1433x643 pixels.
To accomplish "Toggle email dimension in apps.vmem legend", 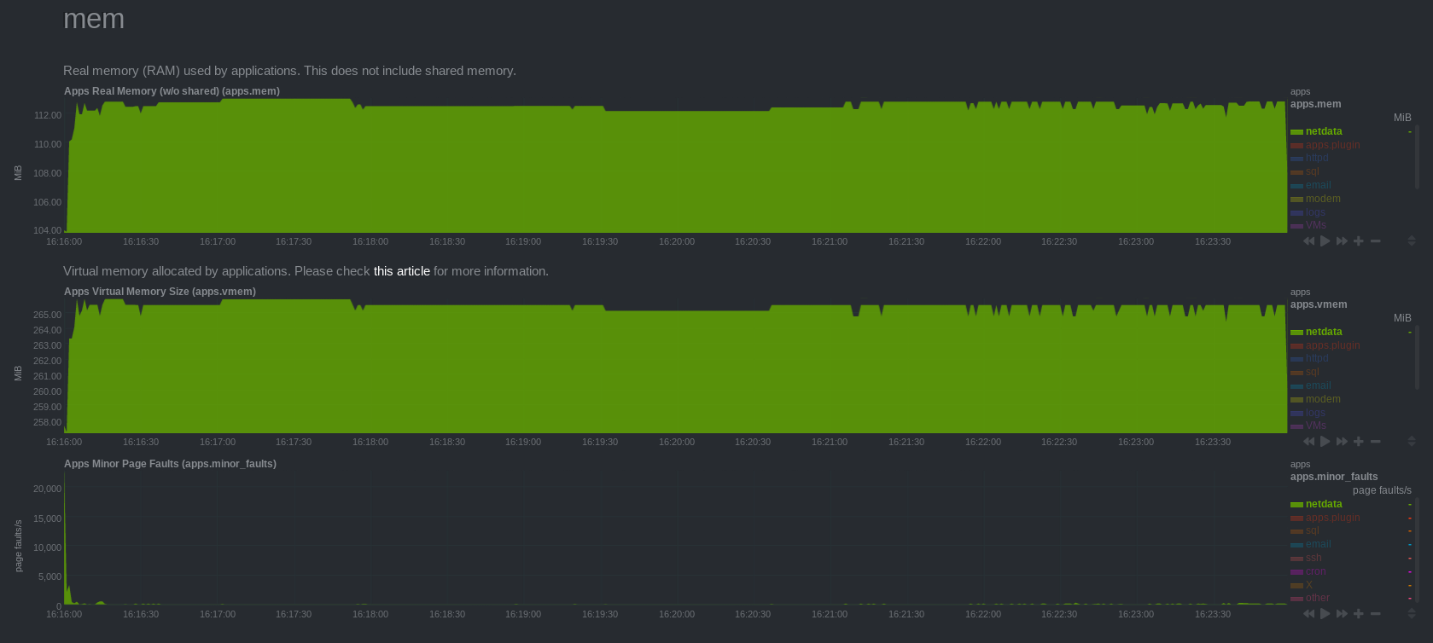I will (1318, 385).
